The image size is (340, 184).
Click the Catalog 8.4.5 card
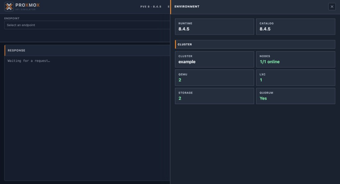[296, 26]
